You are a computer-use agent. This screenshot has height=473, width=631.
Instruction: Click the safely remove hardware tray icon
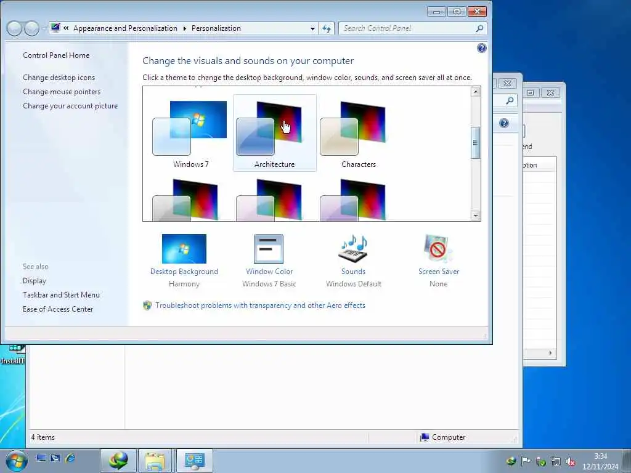(541, 461)
